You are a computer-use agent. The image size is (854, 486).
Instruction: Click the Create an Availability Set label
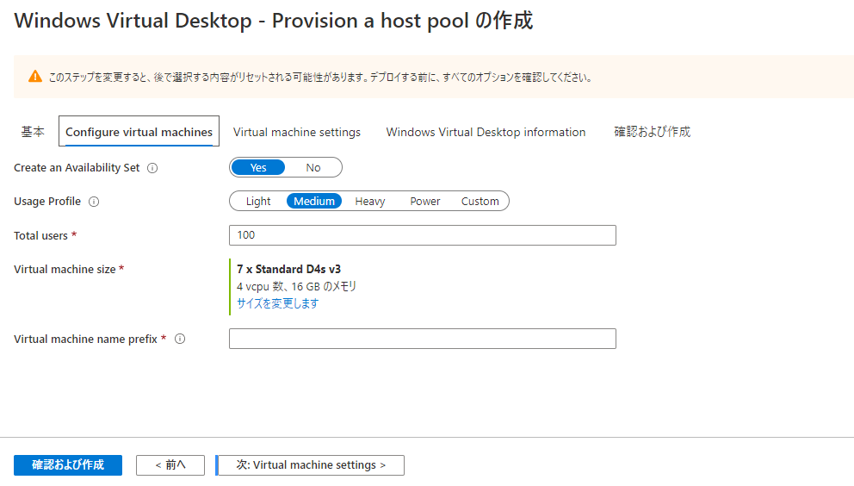click(77, 168)
